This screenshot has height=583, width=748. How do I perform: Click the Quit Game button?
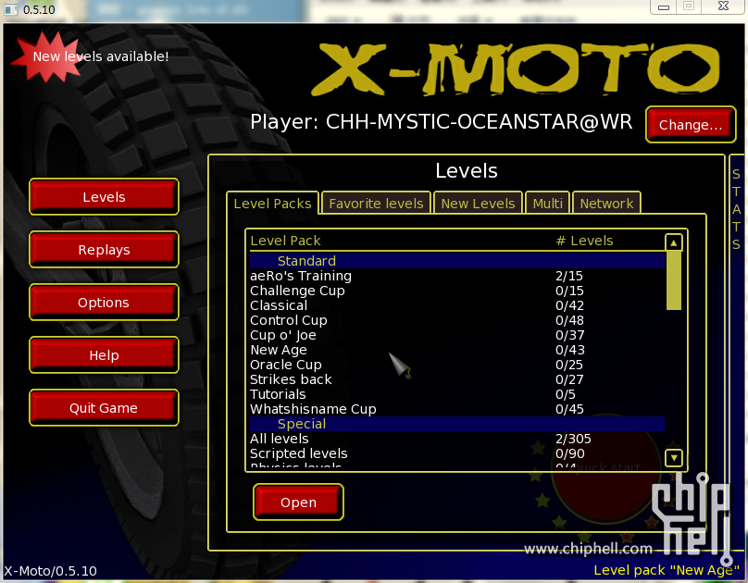tap(104, 408)
